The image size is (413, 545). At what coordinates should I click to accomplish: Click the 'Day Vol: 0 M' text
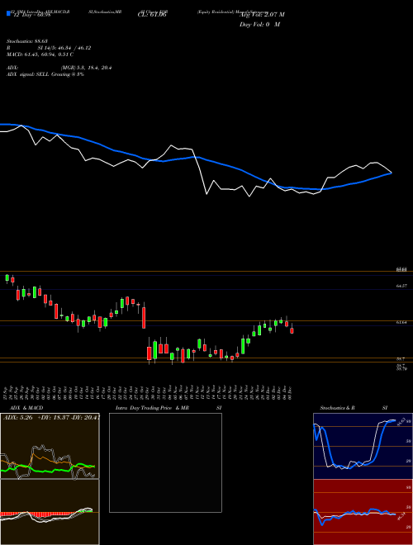pyautogui.click(x=259, y=25)
